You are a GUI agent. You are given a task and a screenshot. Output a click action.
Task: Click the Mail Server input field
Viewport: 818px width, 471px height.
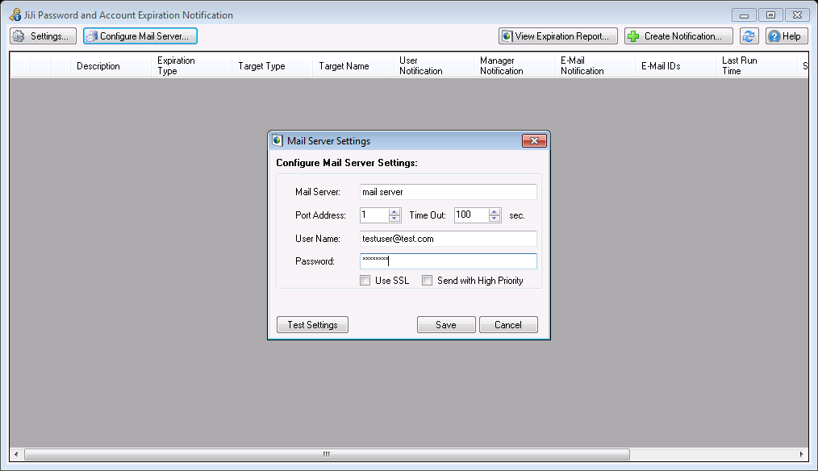click(x=449, y=192)
